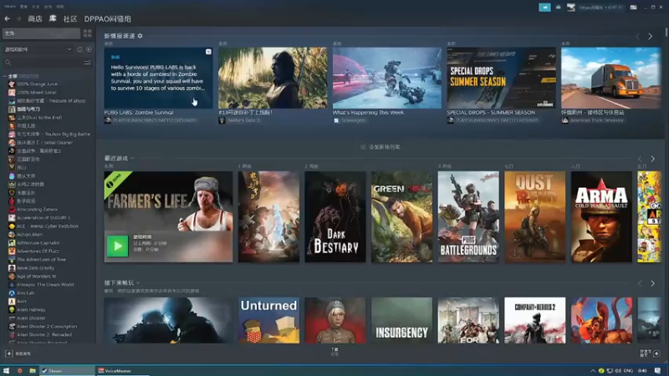
Task: Click the 主页 home button in the sidebar
Action: pyautogui.click(x=41, y=33)
